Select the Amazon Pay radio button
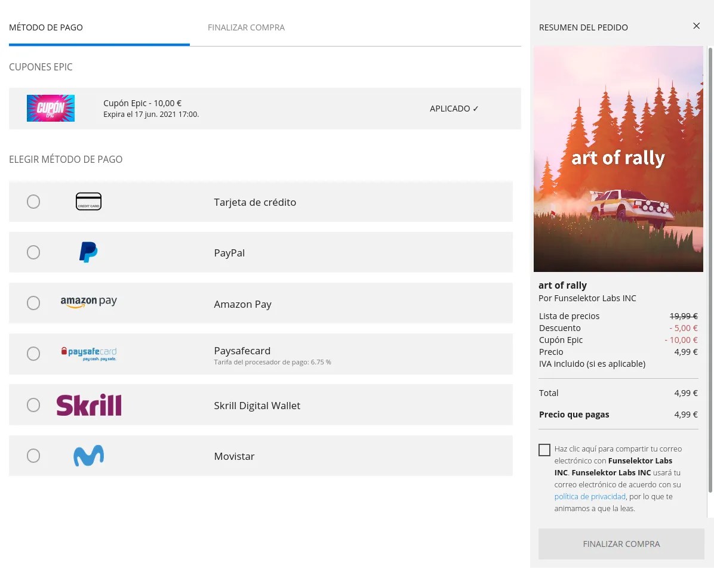The height and width of the screenshot is (569, 714). pyautogui.click(x=33, y=303)
